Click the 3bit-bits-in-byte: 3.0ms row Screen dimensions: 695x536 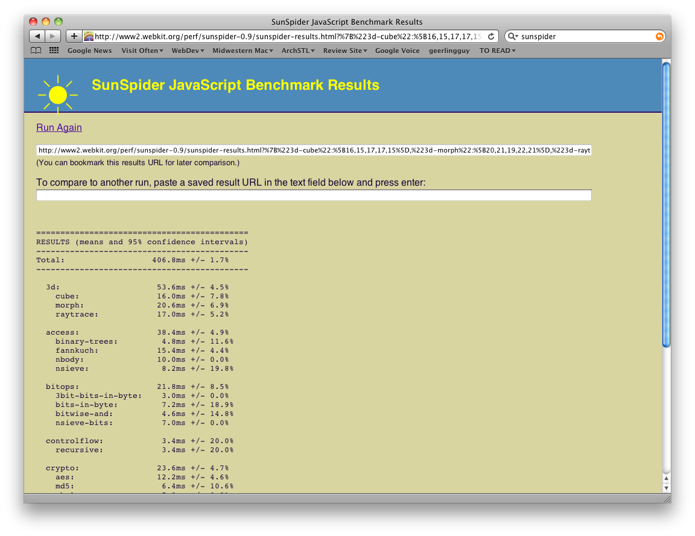tap(142, 396)
